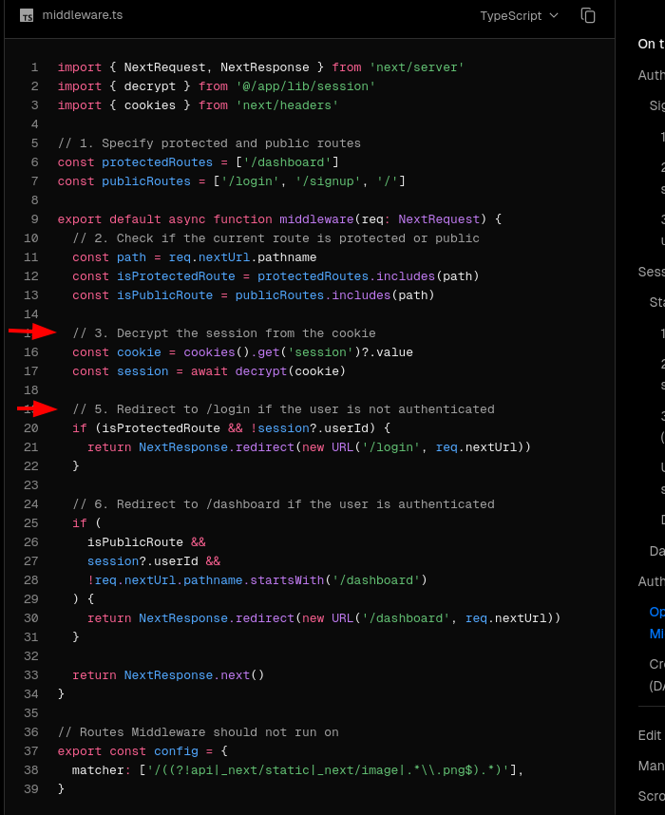This screenshot has width=665, height=815.
Task: Click the 'next/headers' import string
Action: coord(287,105)
